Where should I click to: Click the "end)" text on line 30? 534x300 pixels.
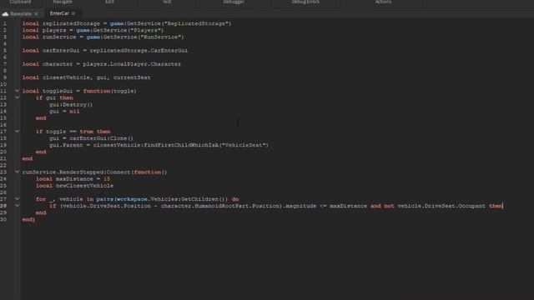[28, 219]
